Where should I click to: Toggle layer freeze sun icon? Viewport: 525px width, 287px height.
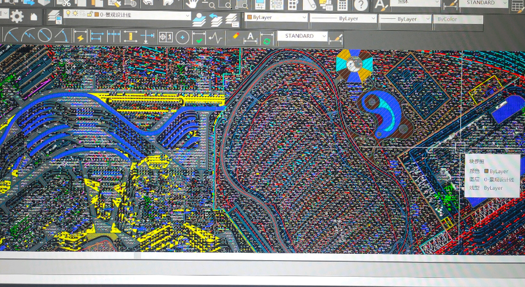[76, 14]
